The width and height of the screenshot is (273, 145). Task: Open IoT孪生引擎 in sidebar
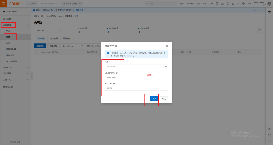tap(11, 61)
